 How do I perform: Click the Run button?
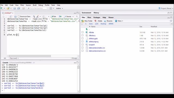[53, 16]
